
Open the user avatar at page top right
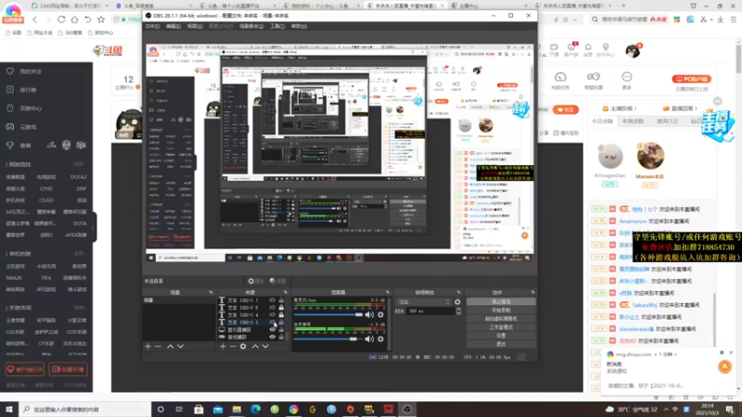[x=633, y=51]
